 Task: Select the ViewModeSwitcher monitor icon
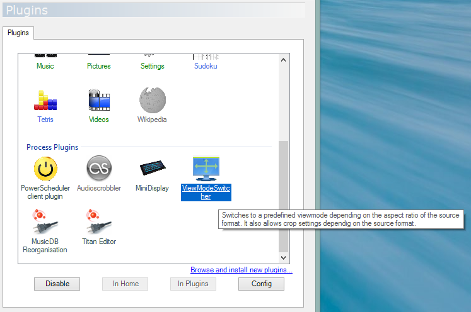tap(206, 169)
